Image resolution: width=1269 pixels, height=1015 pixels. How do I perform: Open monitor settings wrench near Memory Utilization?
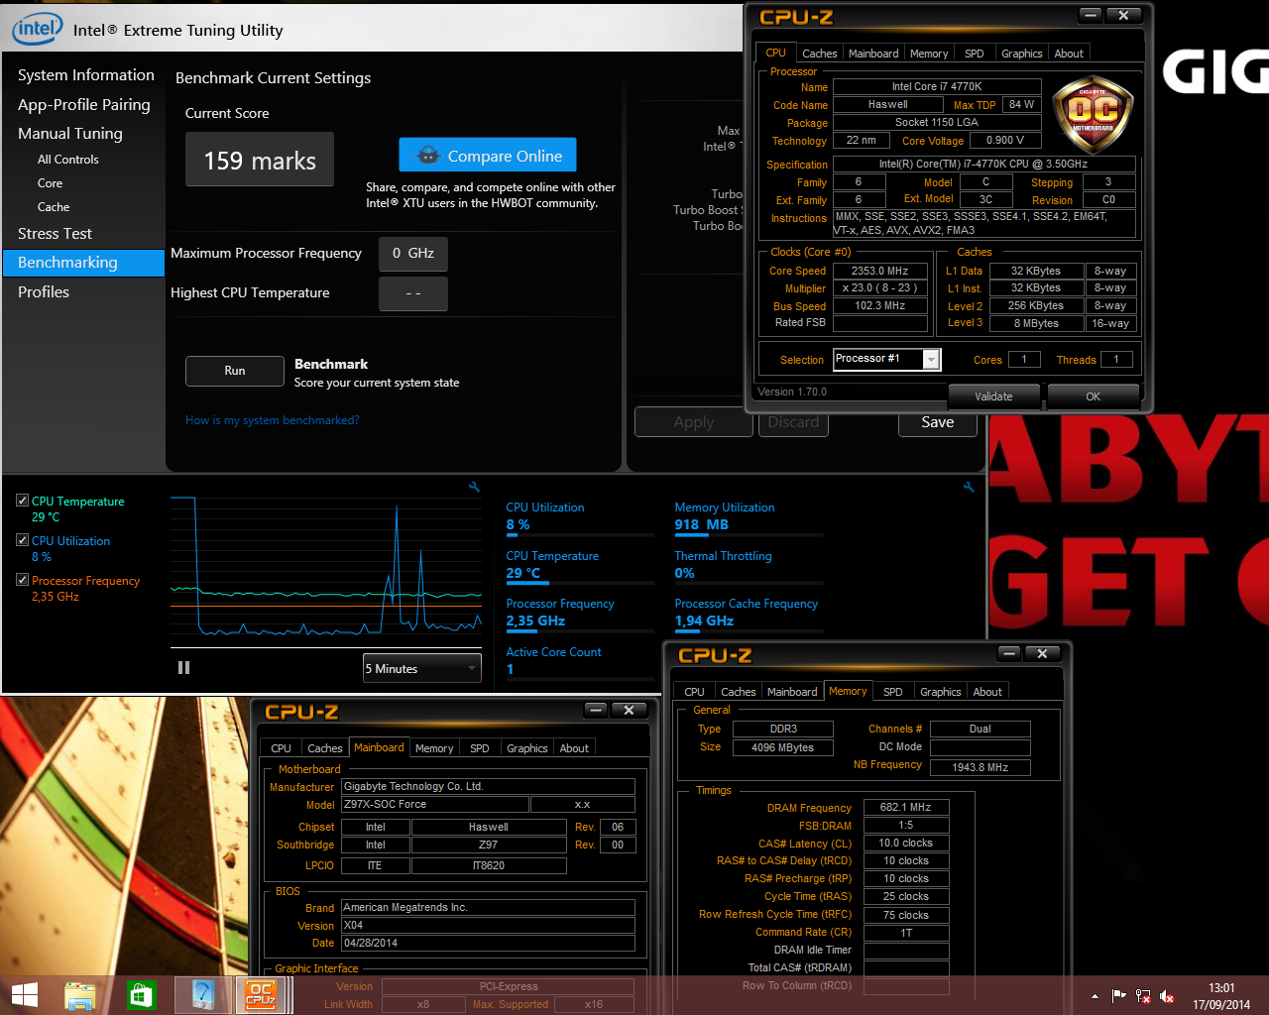tap(968, 487)
